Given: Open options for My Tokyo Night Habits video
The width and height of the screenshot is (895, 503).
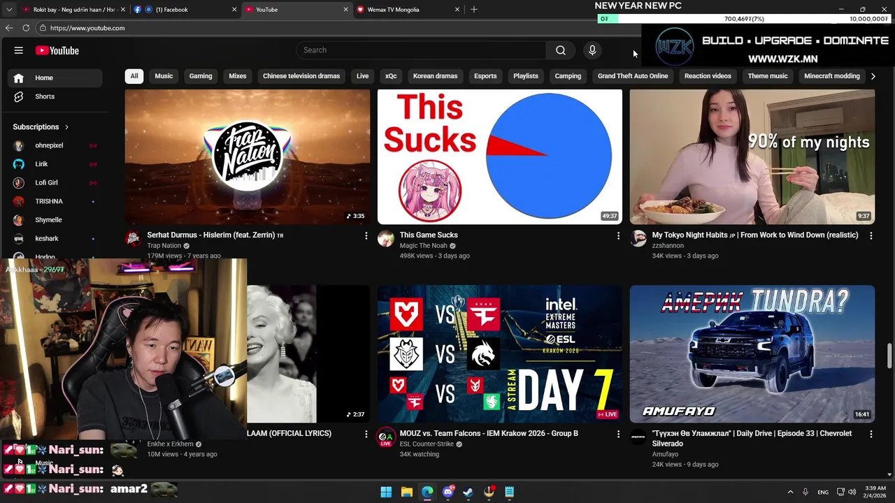Looking at the screenshot, I should coord(871,236).
